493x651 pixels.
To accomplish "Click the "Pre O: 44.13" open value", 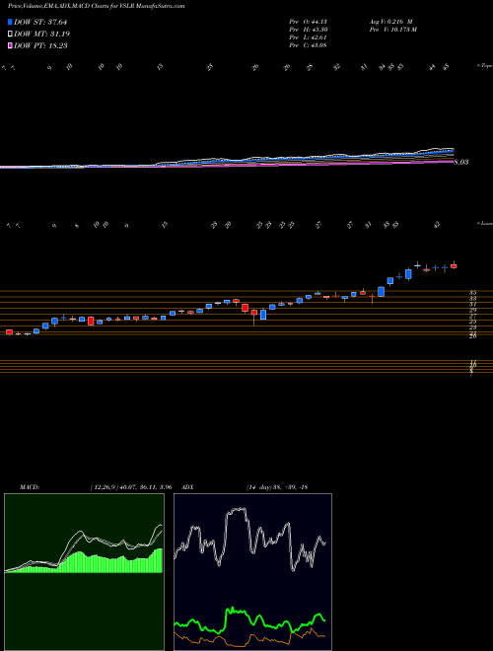I will tap(308, 22).
